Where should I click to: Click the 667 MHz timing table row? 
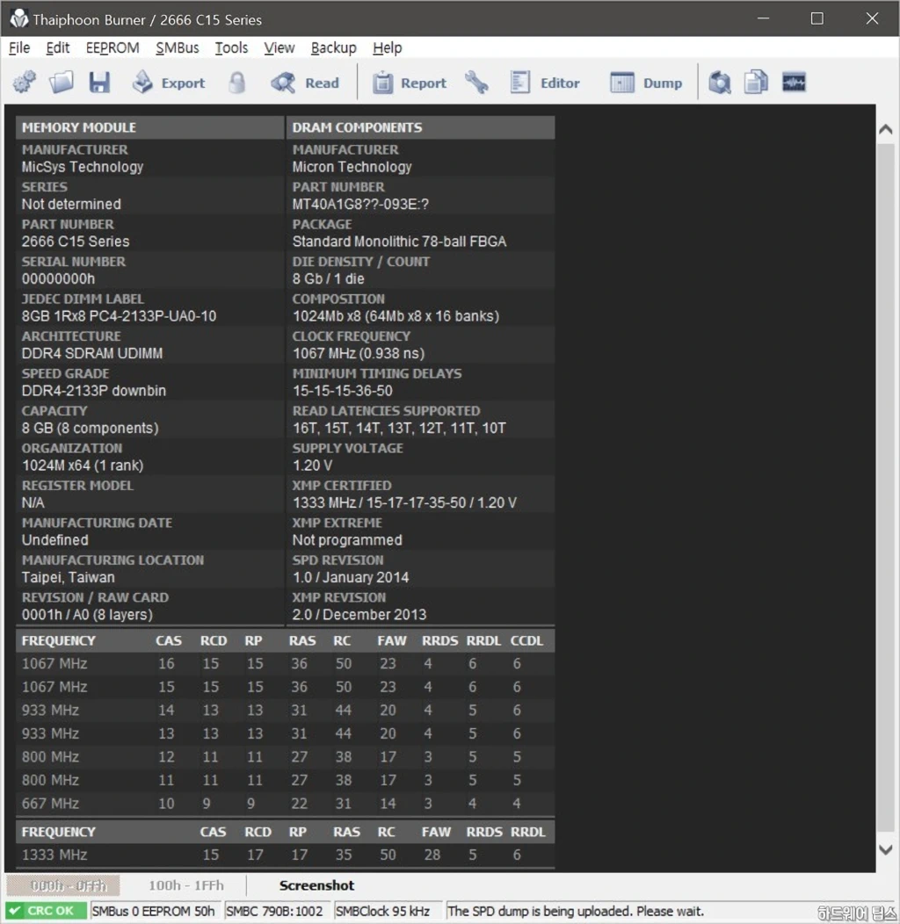coord(285,803)
